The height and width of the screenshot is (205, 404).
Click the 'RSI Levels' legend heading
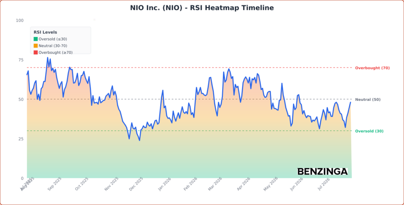tap(45, 32)
